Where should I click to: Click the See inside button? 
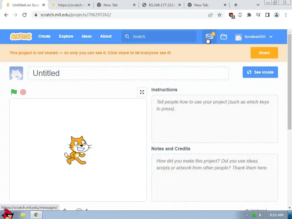[x=260, y=72]
